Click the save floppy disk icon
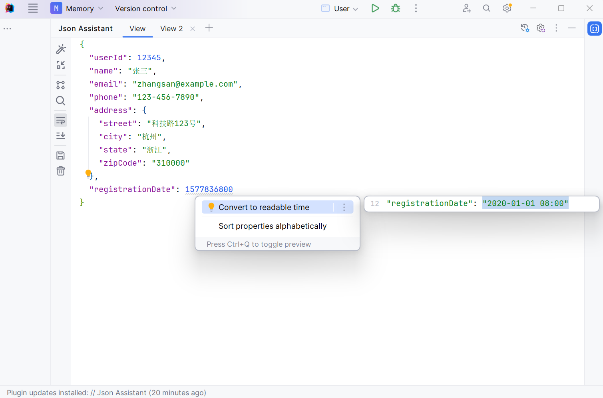 pyautogui.click(x=61, y=156)
